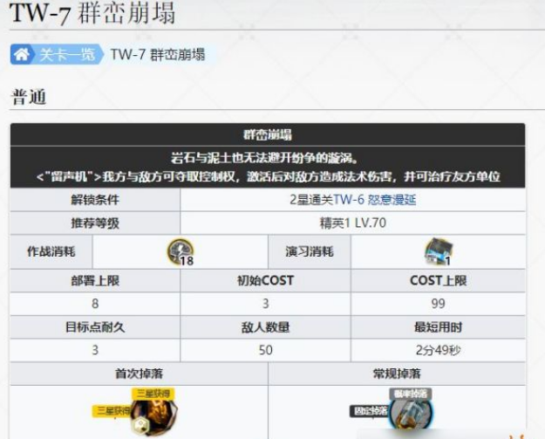Select the 推荐等级 label cell

coord(94,223)
